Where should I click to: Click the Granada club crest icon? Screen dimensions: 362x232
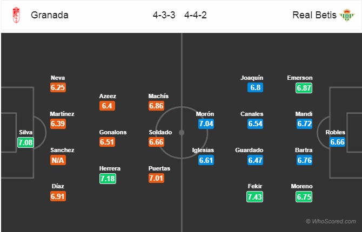(x=15, y=15)
